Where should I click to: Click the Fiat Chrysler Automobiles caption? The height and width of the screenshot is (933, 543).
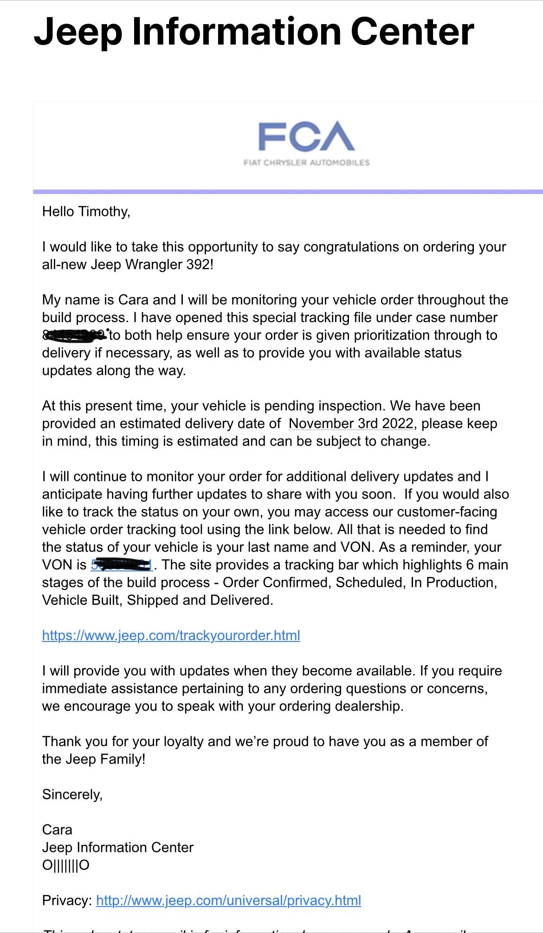pyautogui.click(x=307, y=162)
